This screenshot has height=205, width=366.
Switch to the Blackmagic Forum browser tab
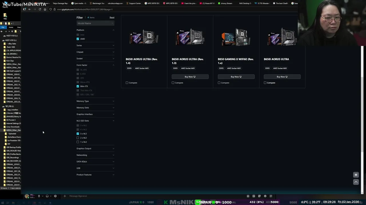point(97,3)
